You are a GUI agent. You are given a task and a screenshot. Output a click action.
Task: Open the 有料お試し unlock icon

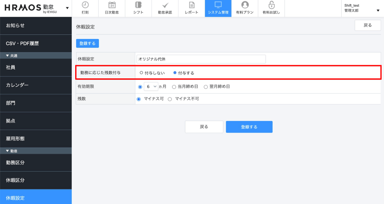coord(271,5)
